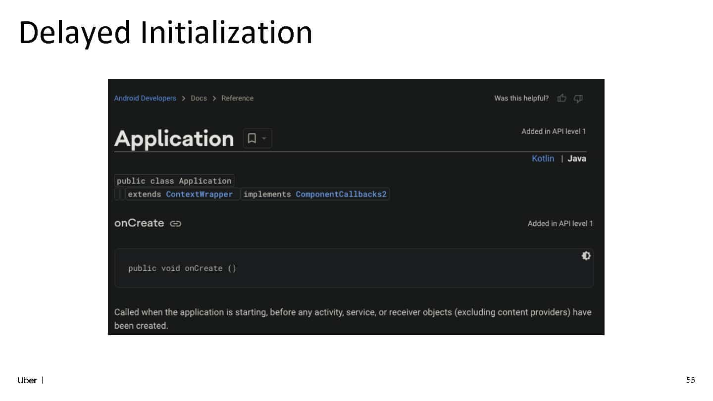Click the Application page title
The image size is (713, 401).
174,139
